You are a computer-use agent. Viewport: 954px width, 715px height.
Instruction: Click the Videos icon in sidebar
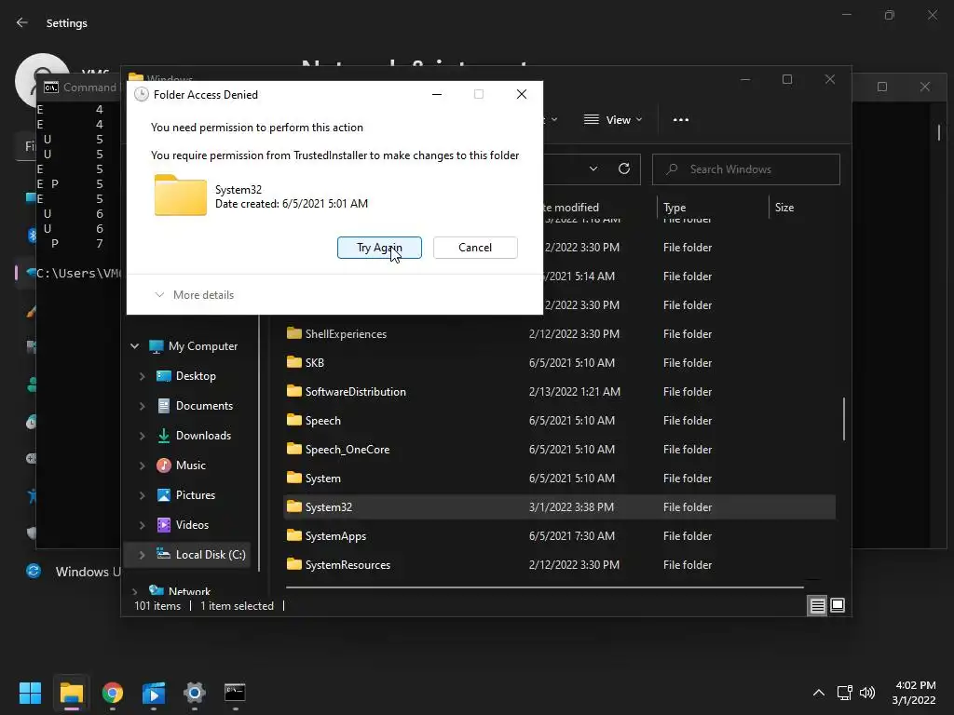pos(164,525)
